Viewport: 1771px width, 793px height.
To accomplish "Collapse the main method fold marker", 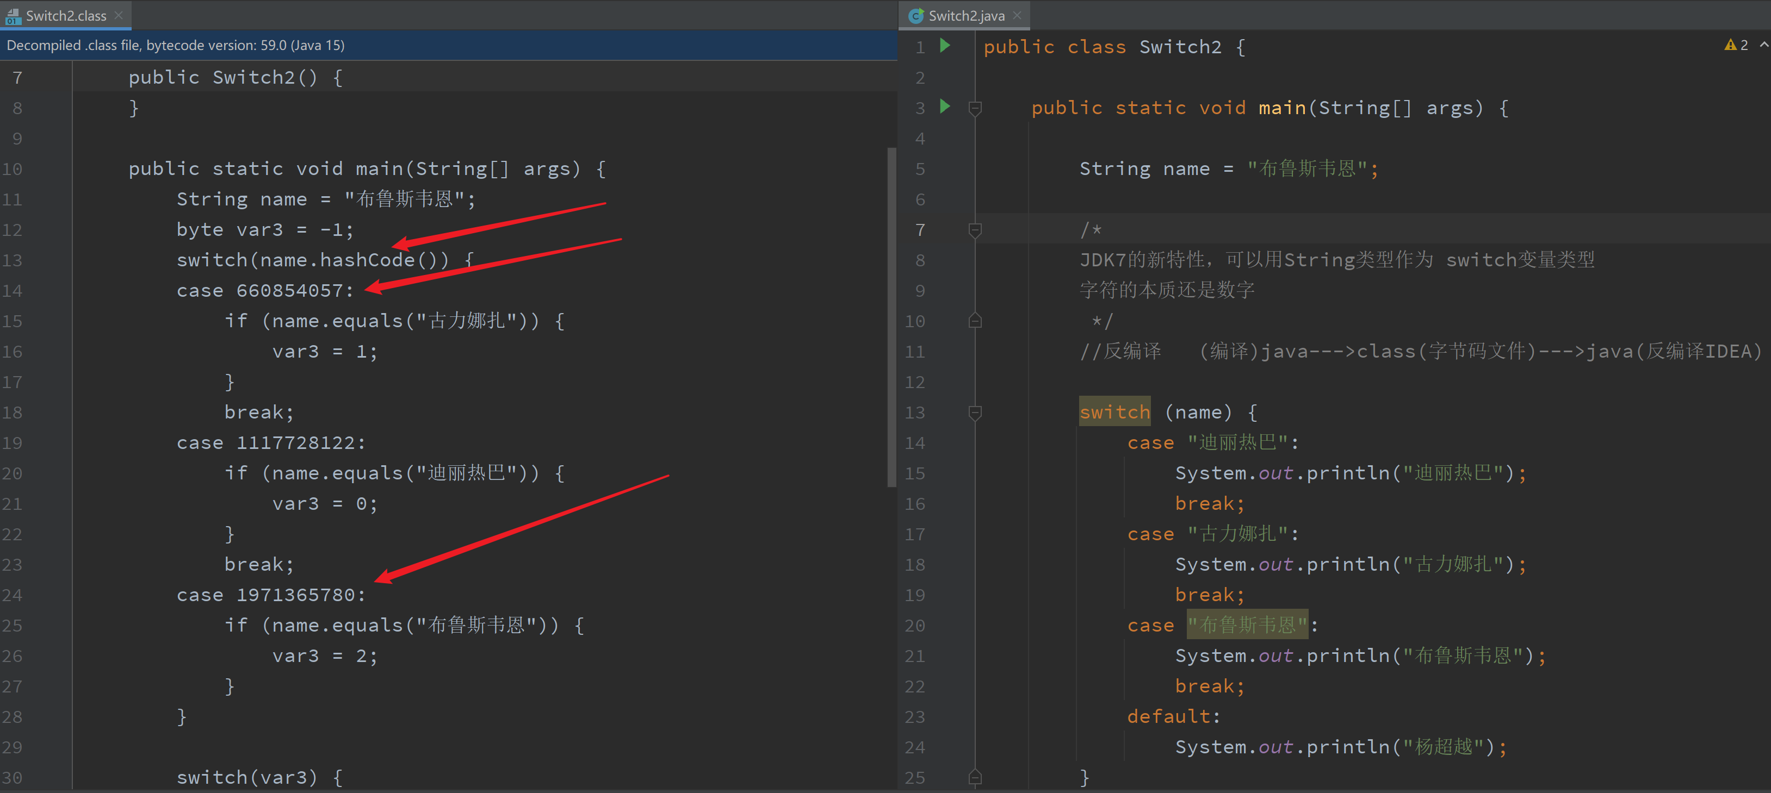I will (975, 108).
